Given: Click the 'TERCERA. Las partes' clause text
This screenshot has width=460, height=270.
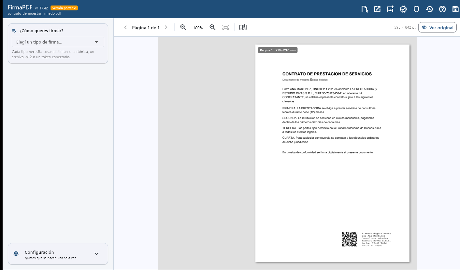Looking at the screenshot, I should [332, 130].
